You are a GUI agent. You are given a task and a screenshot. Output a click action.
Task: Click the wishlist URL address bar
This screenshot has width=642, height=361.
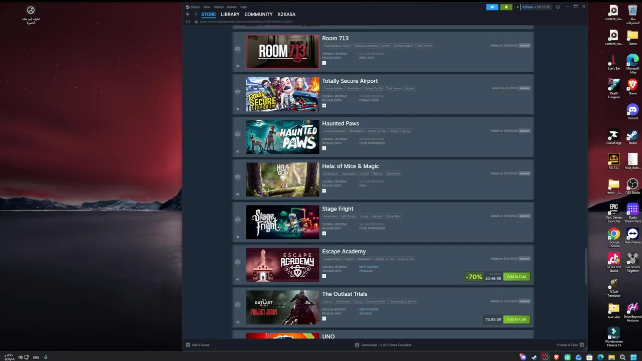tap(246, 22)
